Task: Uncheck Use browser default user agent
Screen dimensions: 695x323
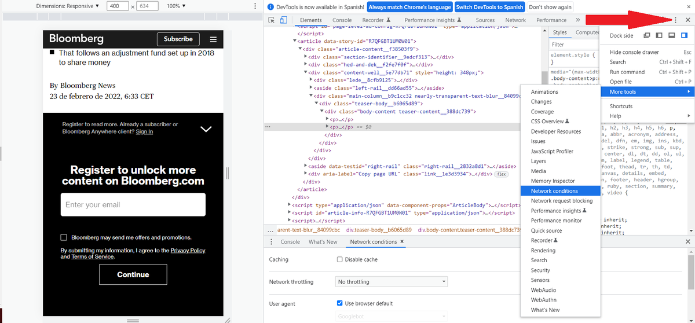Action: point(340,303)
